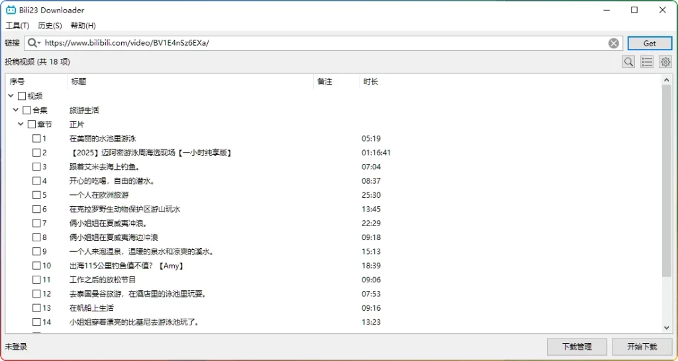Click the 投稿视频 (共 18 项) label
Screen dimensions: 678x361
point(37,61)
